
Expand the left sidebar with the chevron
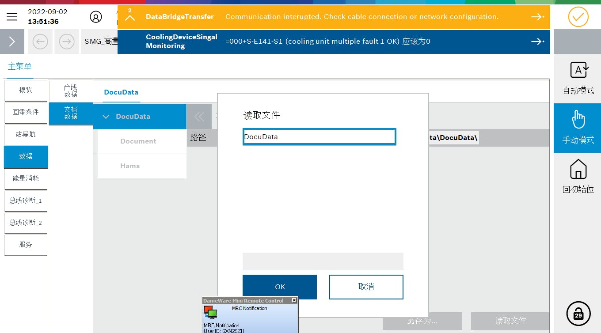click(12, 42)
